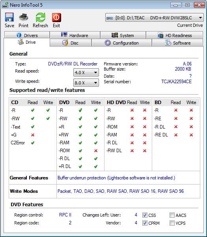The width and height of the screenshot is (207, 237).
Task: Click the Refresh button label
Action: pos(40,26)
